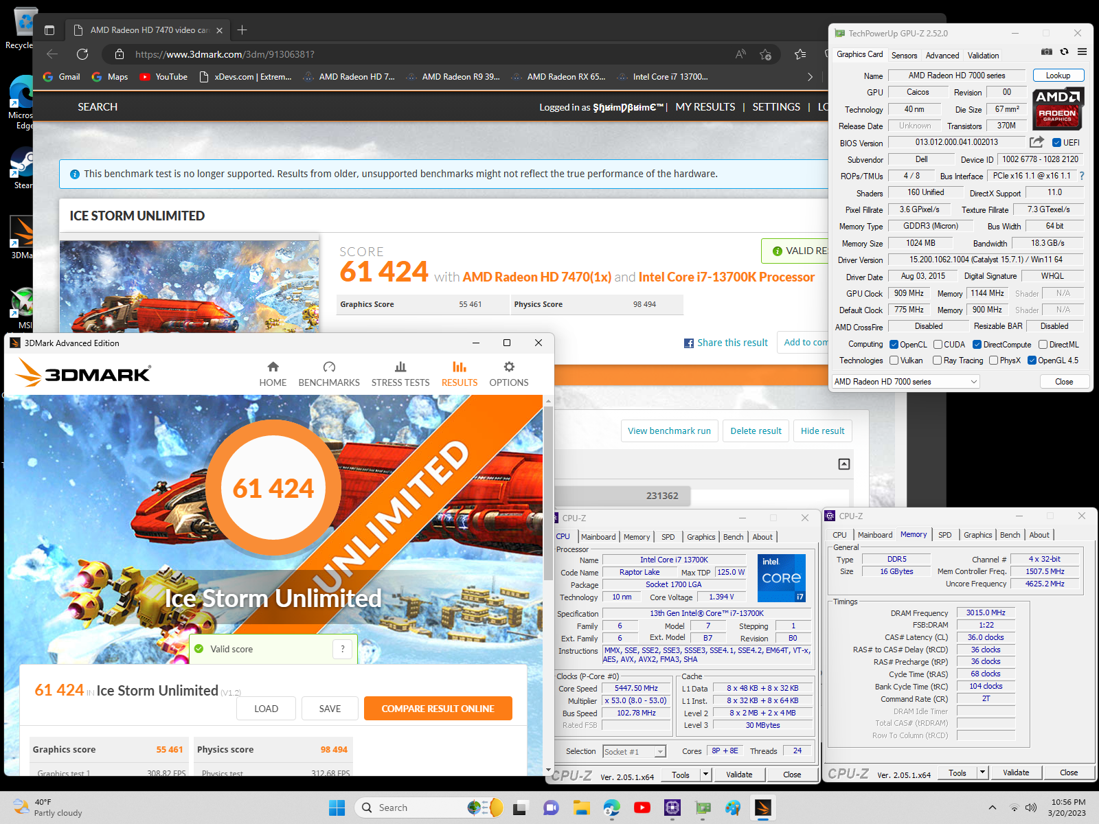1099x824 pixels.
Task: Take a GPU-Z screenshot with the camera icon
Action: coord(1046,52)
